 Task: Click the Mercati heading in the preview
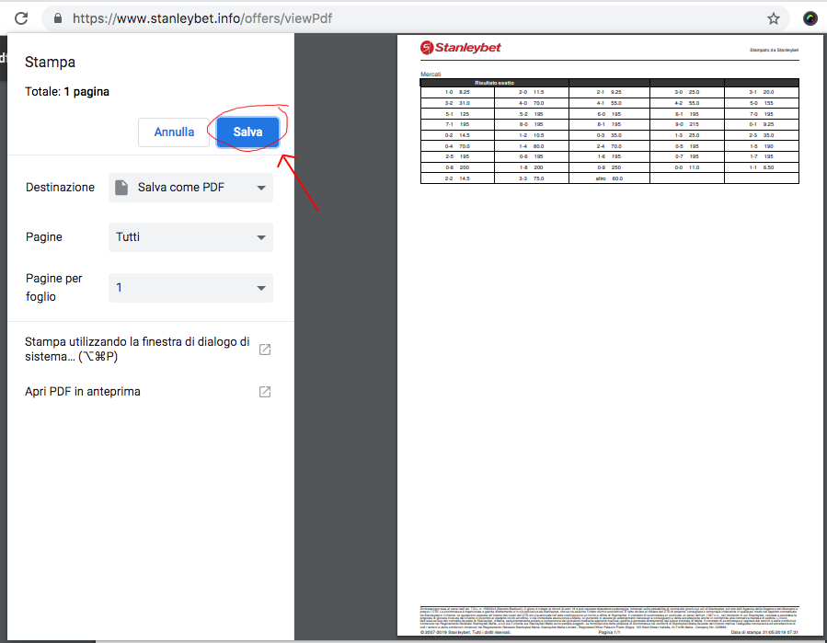tap(431, 74)
